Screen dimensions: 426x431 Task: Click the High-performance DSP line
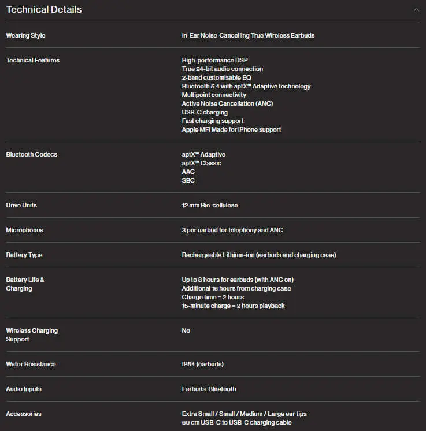click(x=214, y=60)
